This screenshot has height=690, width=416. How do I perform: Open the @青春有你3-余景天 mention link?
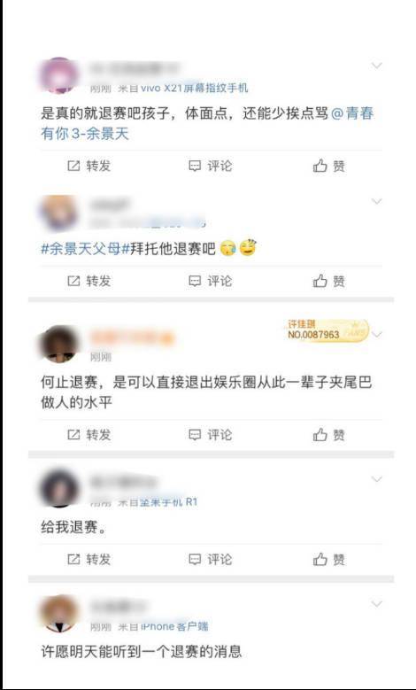click(207, 123)
